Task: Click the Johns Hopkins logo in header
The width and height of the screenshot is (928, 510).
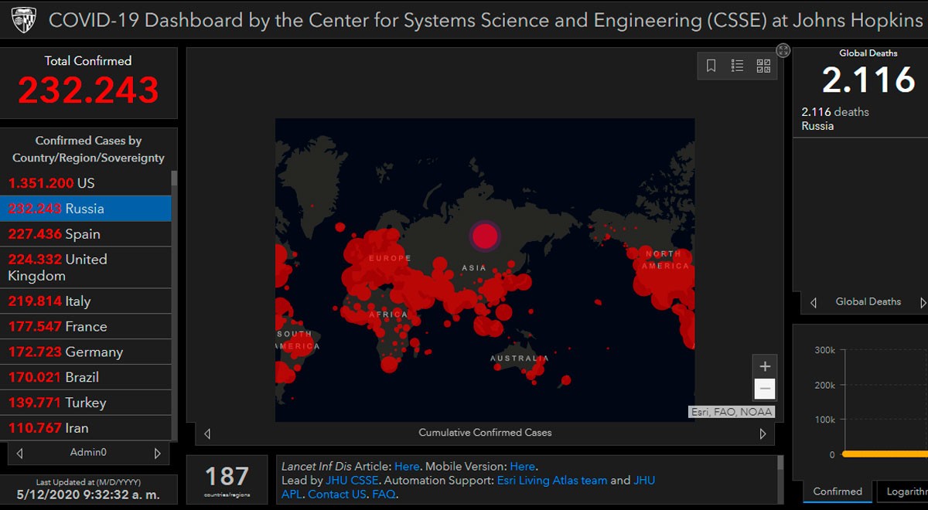Action: click(22, 19)
